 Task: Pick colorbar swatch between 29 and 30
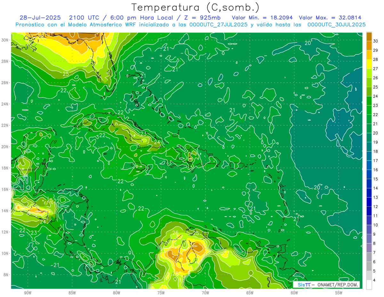(369, 46)
